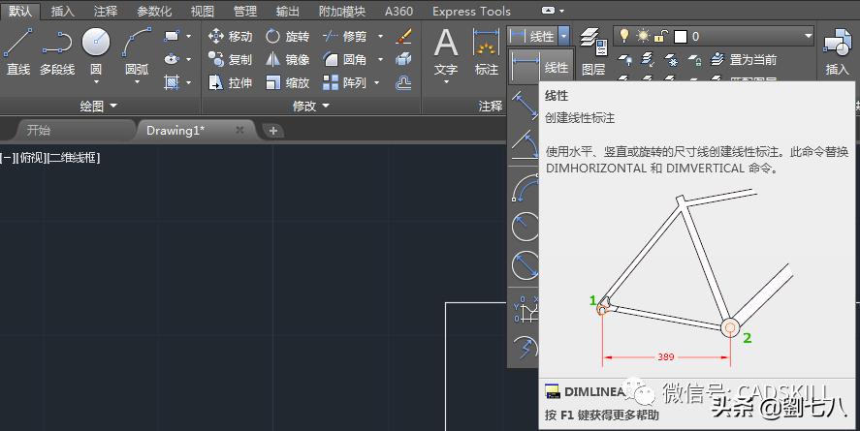Open the 修剪 trim dropdown arrow
This screenshot has height=431, width=860.
pyautogui.click(x=380, y=36)
